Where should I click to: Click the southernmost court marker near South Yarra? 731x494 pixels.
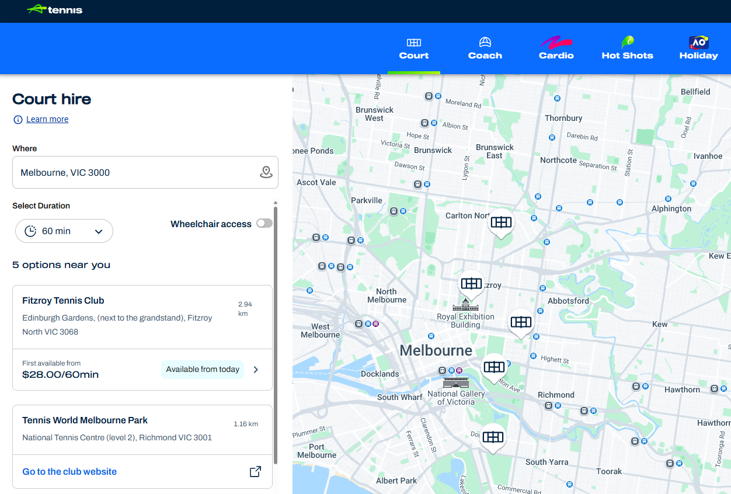[493, 437]
